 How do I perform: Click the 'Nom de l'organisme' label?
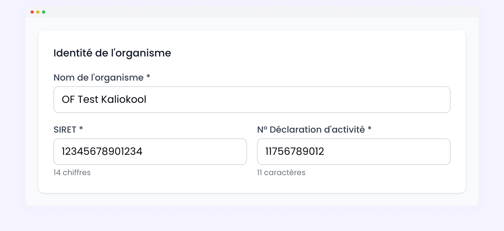(x=99, y=77)
